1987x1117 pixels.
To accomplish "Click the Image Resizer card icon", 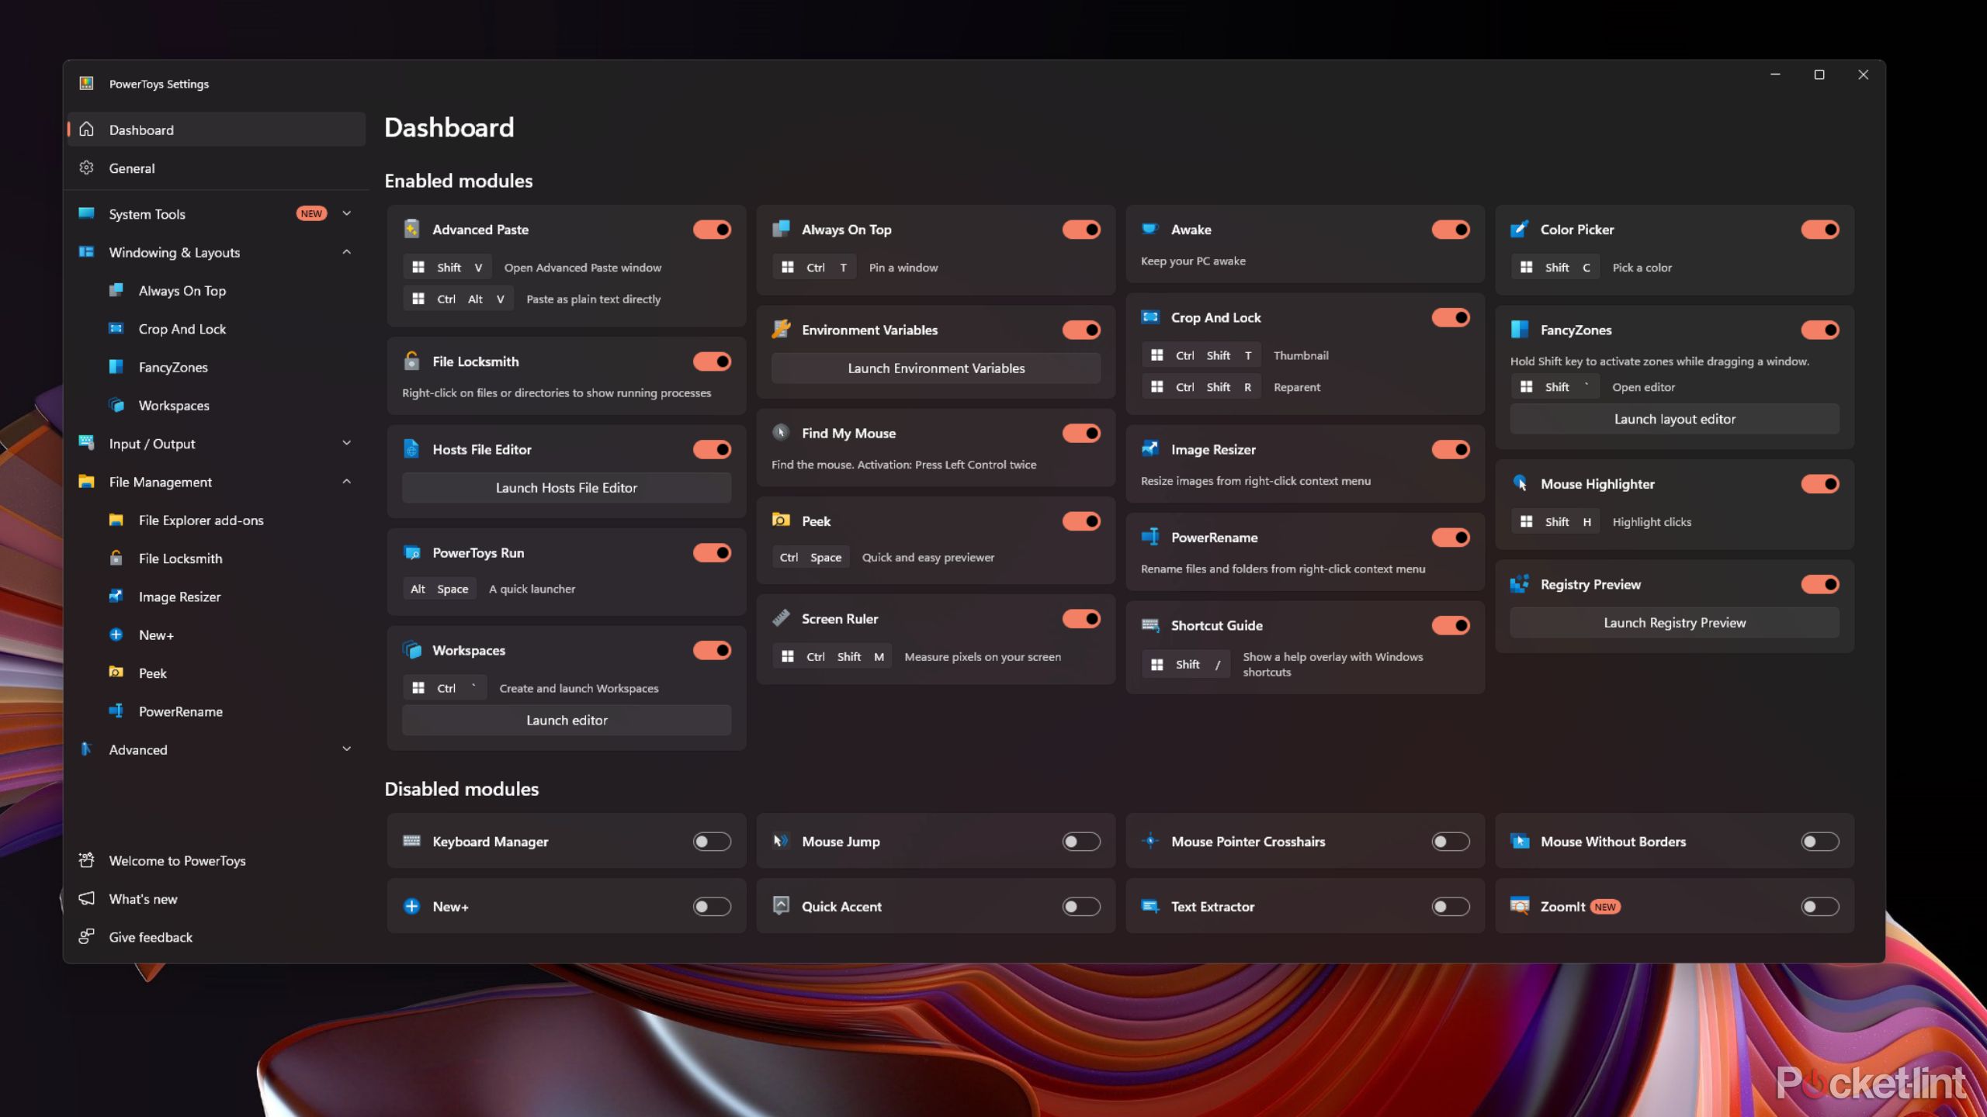I will [1150, 448].
